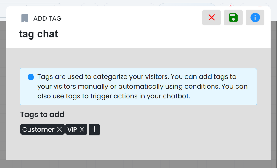Select the Customer tag chip label

tap(38, 129)
